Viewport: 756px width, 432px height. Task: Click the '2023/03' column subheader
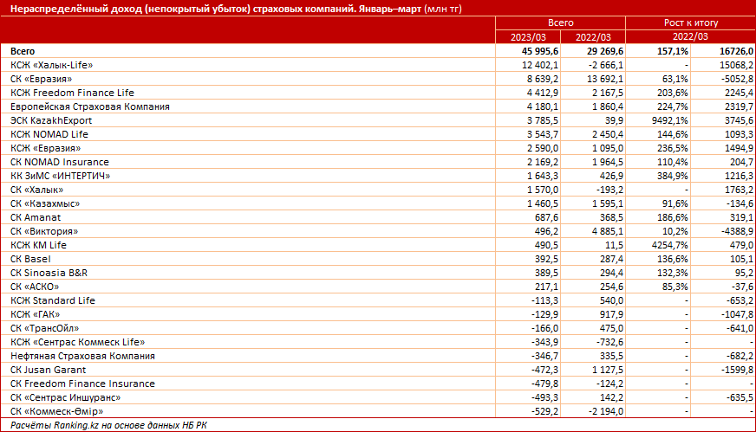tap(528, 37)
